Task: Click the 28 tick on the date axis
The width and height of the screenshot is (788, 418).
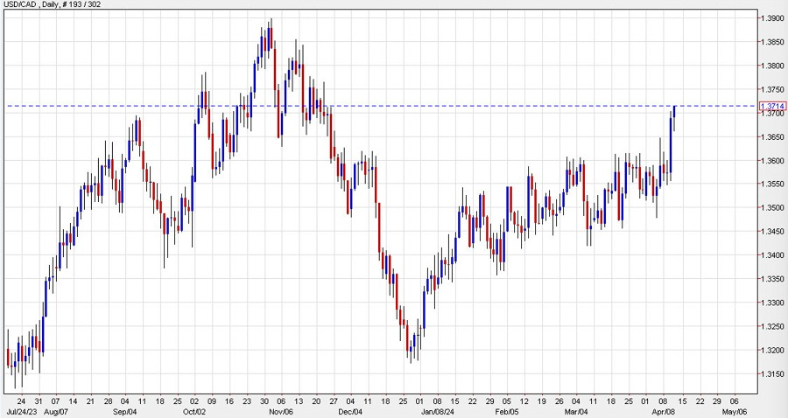Action: pyautogui.click(x=108, y=401)
